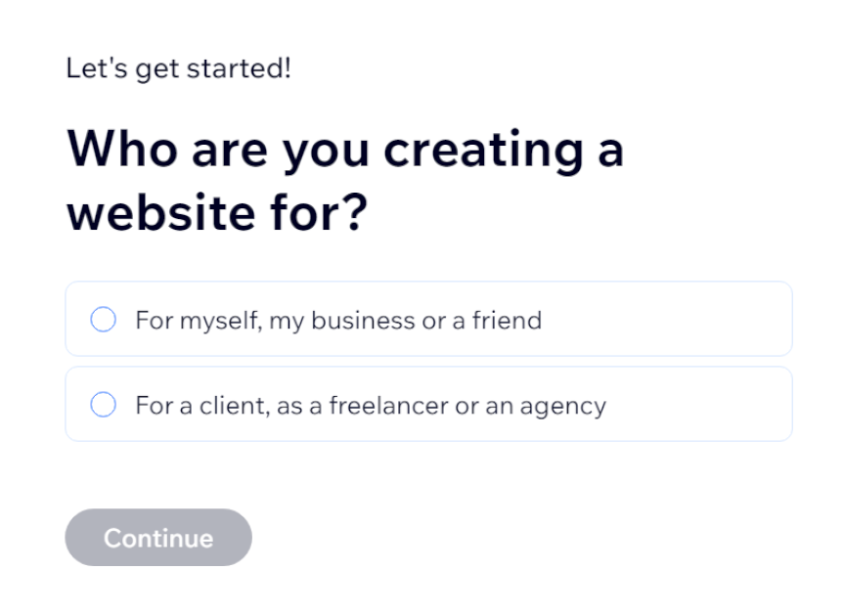Click the heading "Who are you creating a website for?"
Screen dimensions: 844x614
(x=344, y=181)
